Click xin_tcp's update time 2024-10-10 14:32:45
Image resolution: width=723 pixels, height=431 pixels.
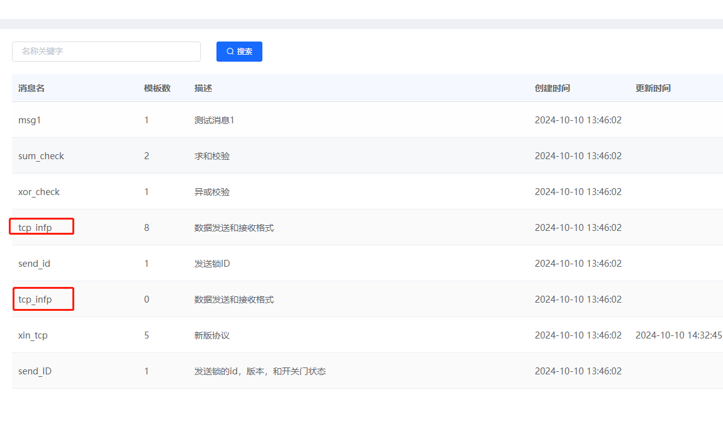678,335
